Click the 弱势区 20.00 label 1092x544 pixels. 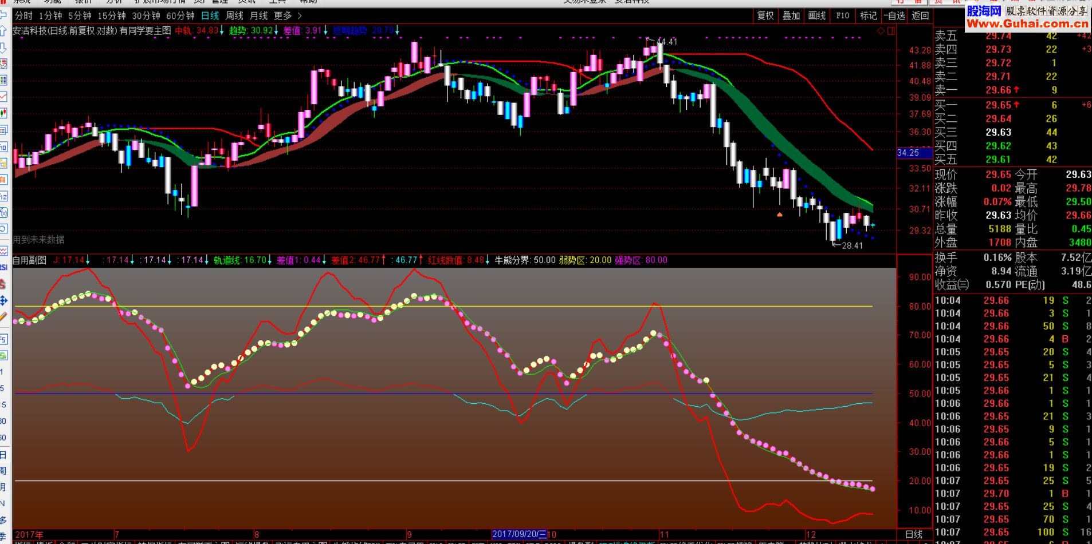[585, 260]
